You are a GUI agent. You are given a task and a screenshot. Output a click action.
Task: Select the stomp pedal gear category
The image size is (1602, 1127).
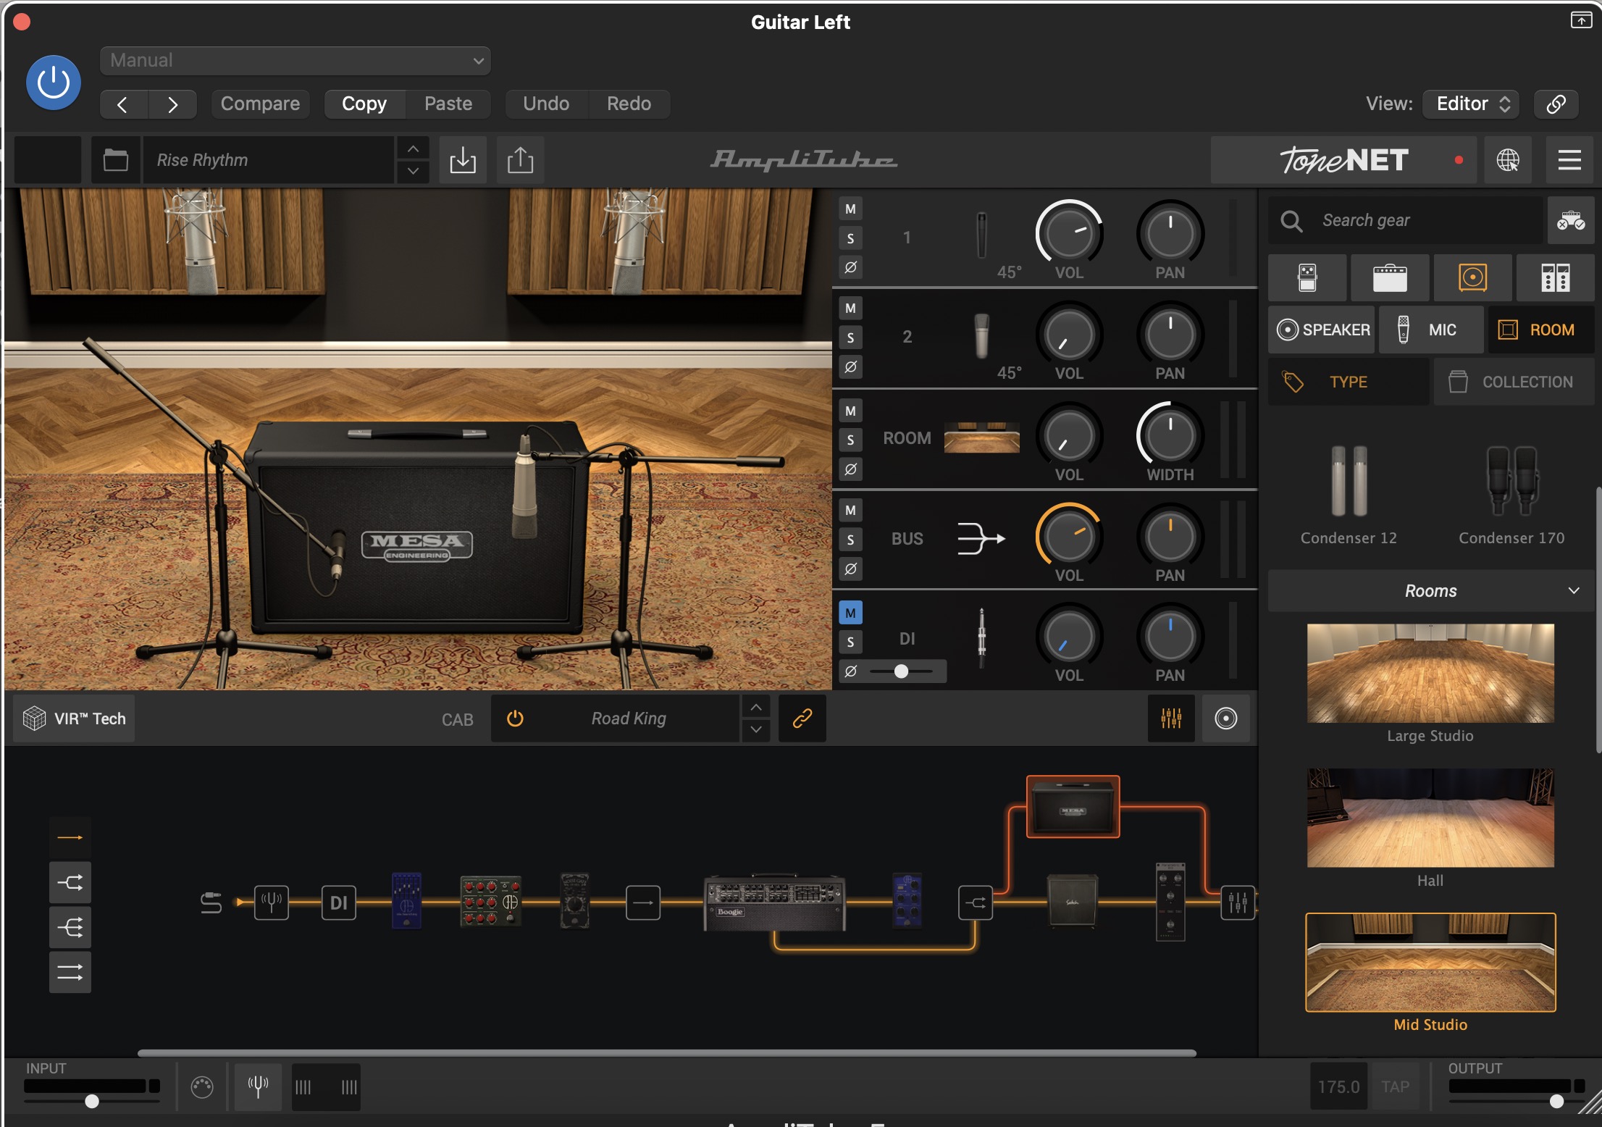[x=1307, y=277]
